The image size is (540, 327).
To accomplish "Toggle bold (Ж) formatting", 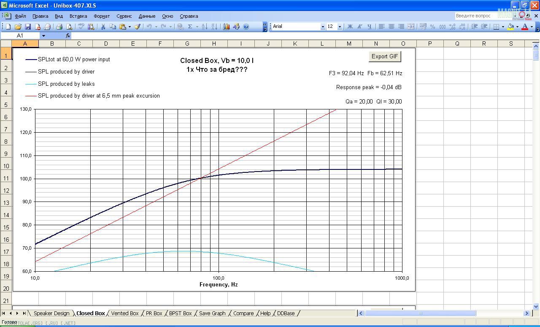I will [350, 27].
